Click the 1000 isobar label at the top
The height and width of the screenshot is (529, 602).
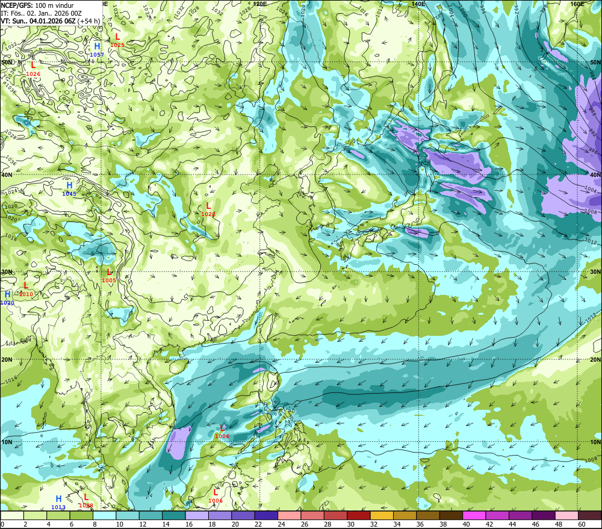pos(462,12)
